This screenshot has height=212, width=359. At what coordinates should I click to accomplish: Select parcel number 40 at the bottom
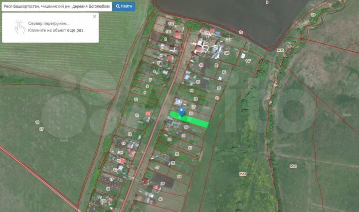160,199
